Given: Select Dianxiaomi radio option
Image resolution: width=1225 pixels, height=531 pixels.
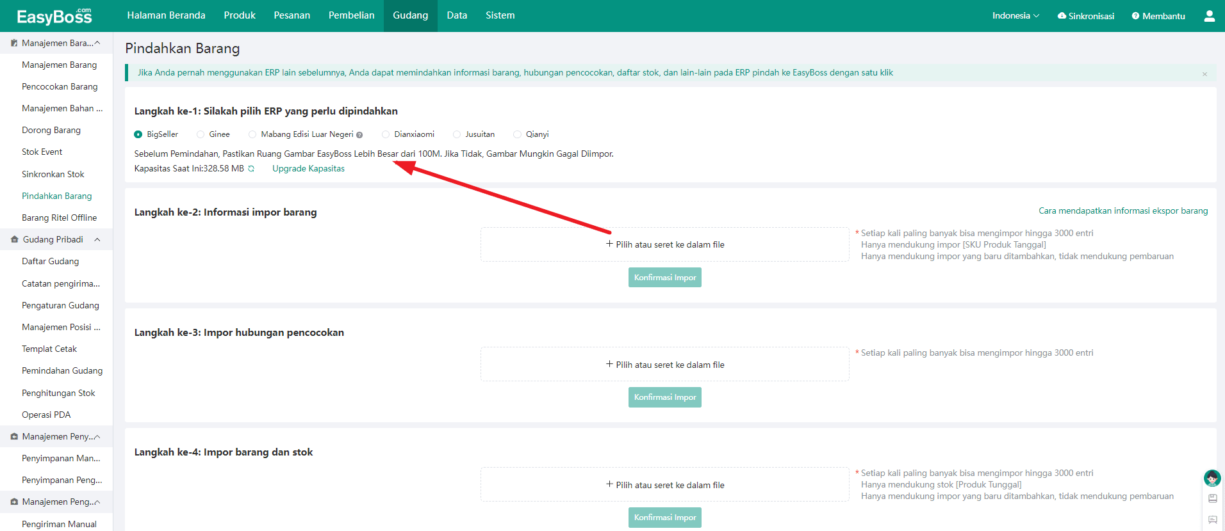Looking at the screenshot, I should pos(386,134).
